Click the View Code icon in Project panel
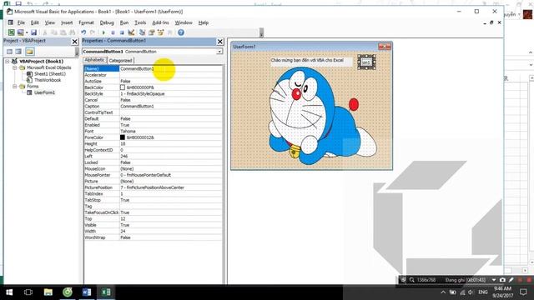 9,52
